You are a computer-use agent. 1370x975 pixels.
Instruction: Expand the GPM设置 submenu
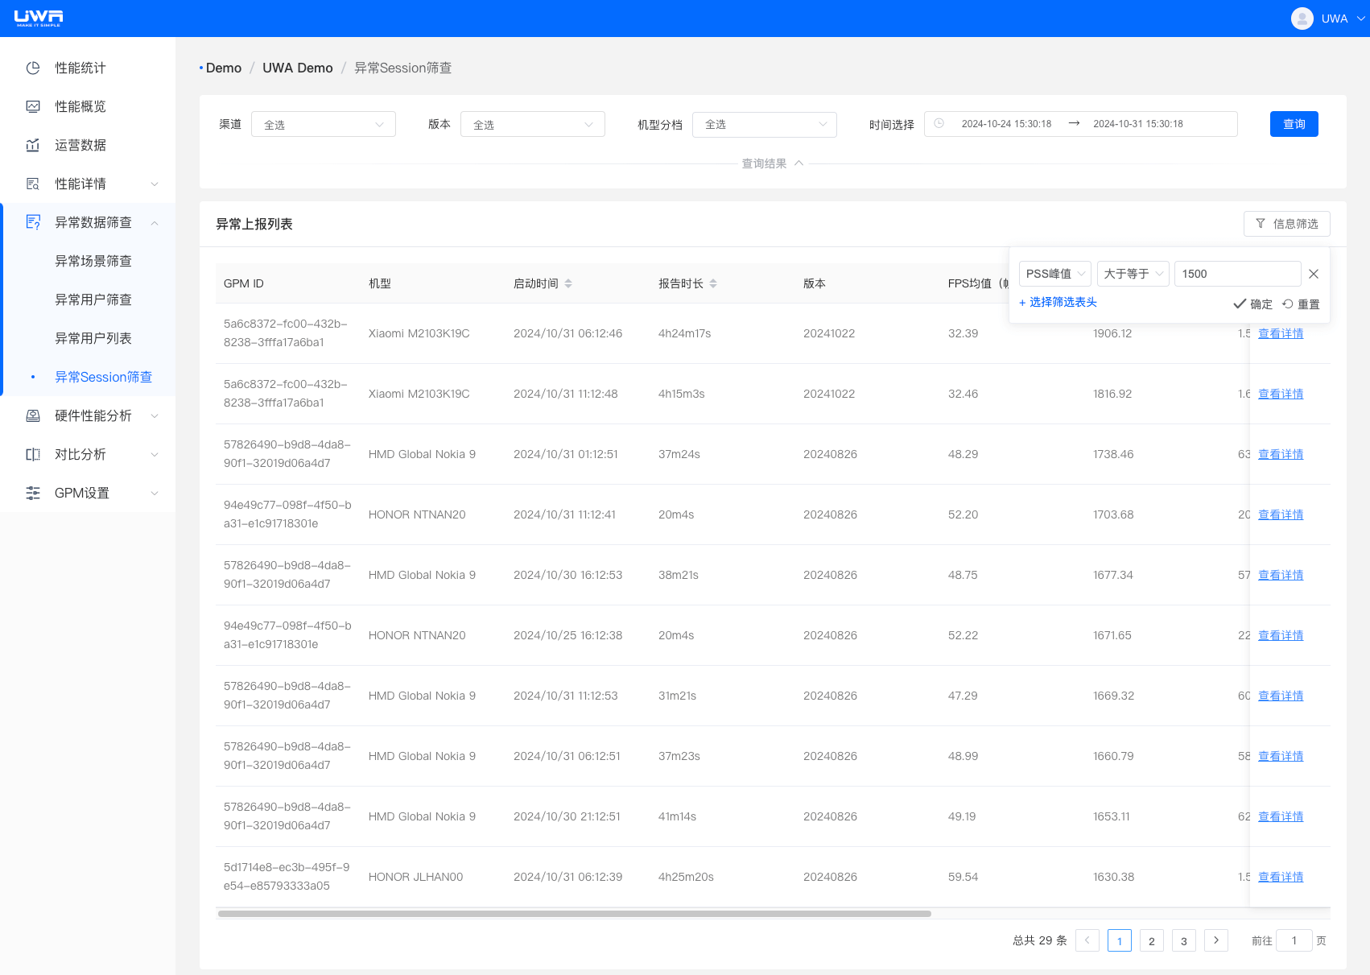155,494
